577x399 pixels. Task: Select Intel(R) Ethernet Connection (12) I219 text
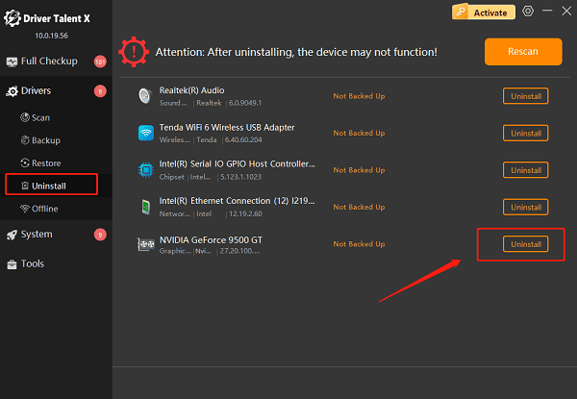click(237, 201)
